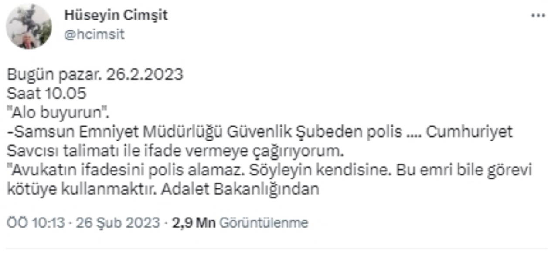This screenshot has height=265, width=558.
Task: Click the line "Bugün pazar. 26.2.2023"
Action: [x=95, y=74]
